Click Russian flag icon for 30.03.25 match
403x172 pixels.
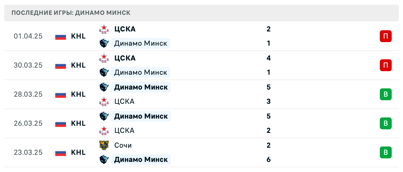pos(61,65)
